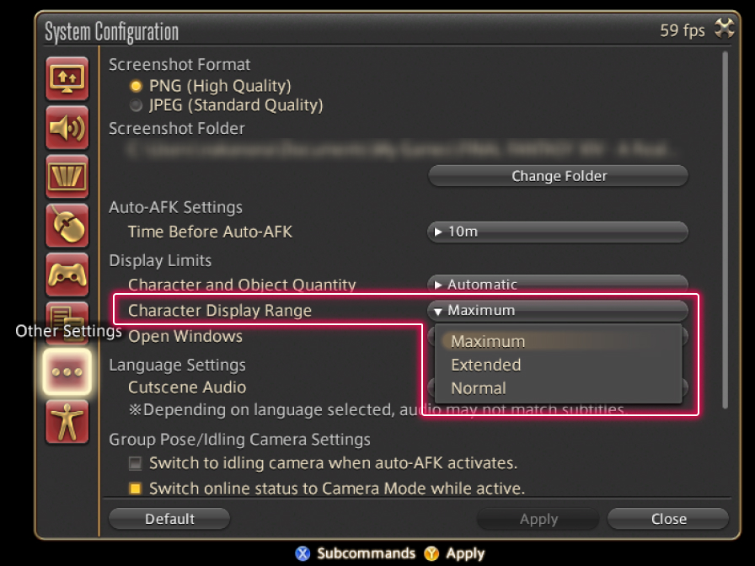The image size is (755, 566).
Task: Close window with the crossed X icon
Action: [x=724, y=29]
